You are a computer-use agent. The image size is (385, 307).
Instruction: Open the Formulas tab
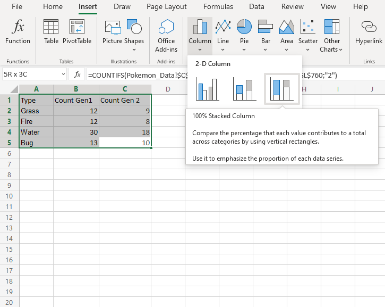click(218, 7)
